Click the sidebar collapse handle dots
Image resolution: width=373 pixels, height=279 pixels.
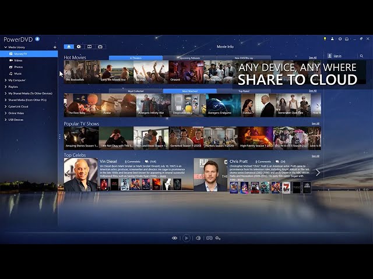[59, 137]
